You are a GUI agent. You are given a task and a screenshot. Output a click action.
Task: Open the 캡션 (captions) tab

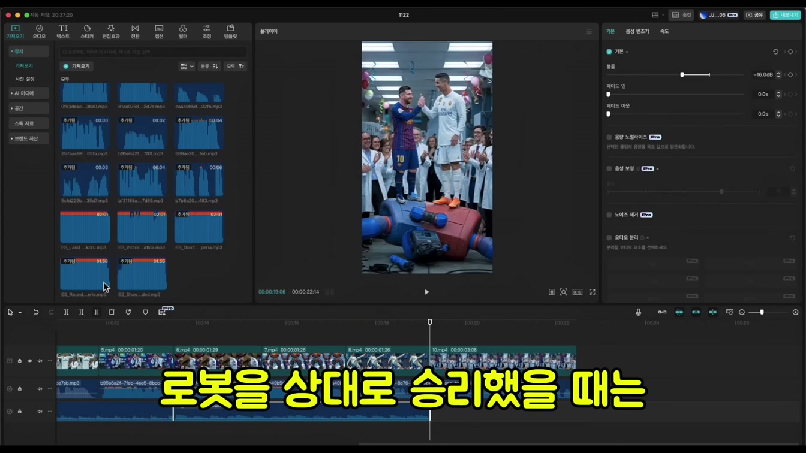coord(159,32)
